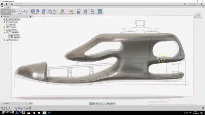Image resolution: width=205 pixels, height=115 pixels.
Task: Switch to the Next Step document tab
Action: 7,7
